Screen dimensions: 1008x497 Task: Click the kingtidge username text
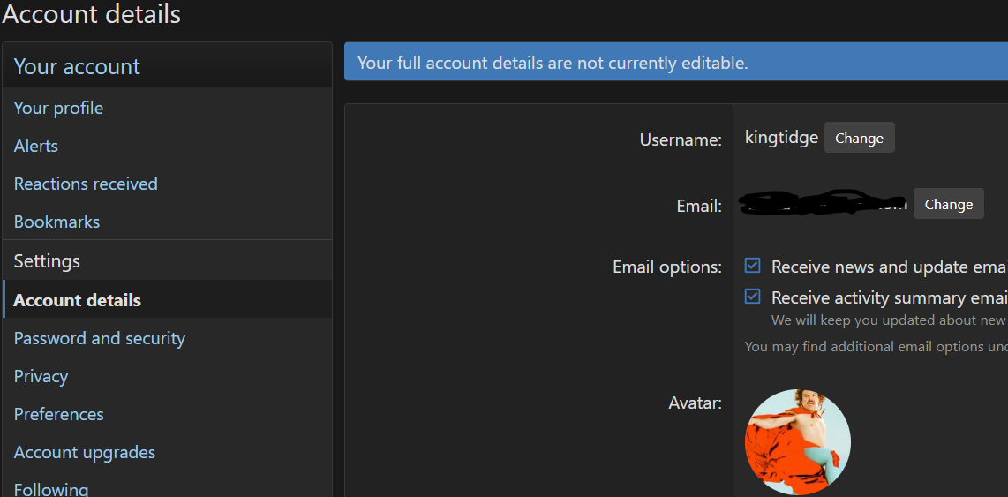(x=781, y=138)
